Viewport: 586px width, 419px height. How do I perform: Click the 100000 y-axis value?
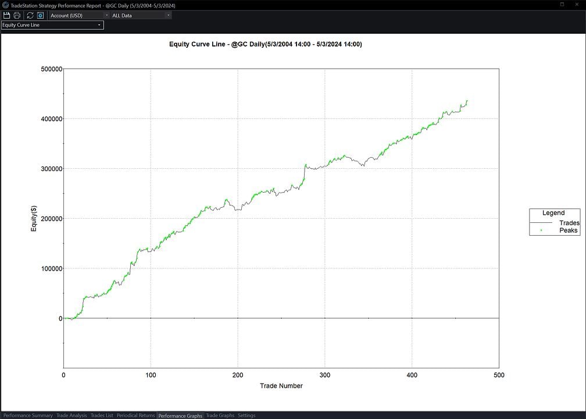coord(52,269)
